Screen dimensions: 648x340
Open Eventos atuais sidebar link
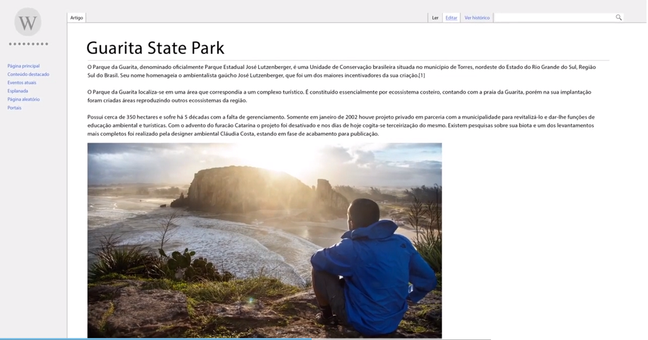pos(22,83)
